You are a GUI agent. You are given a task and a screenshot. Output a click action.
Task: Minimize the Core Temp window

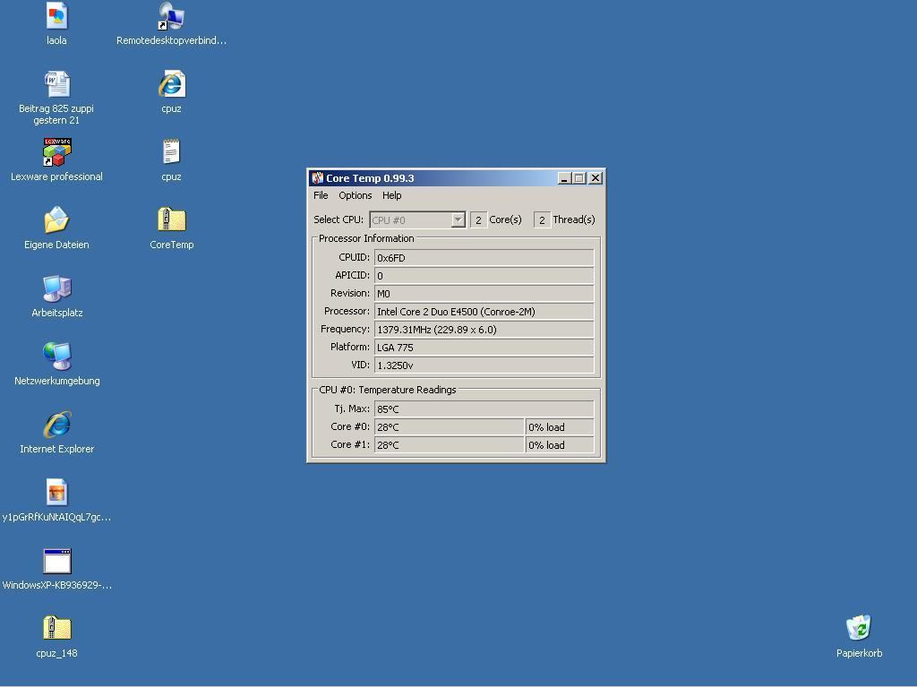564,178
